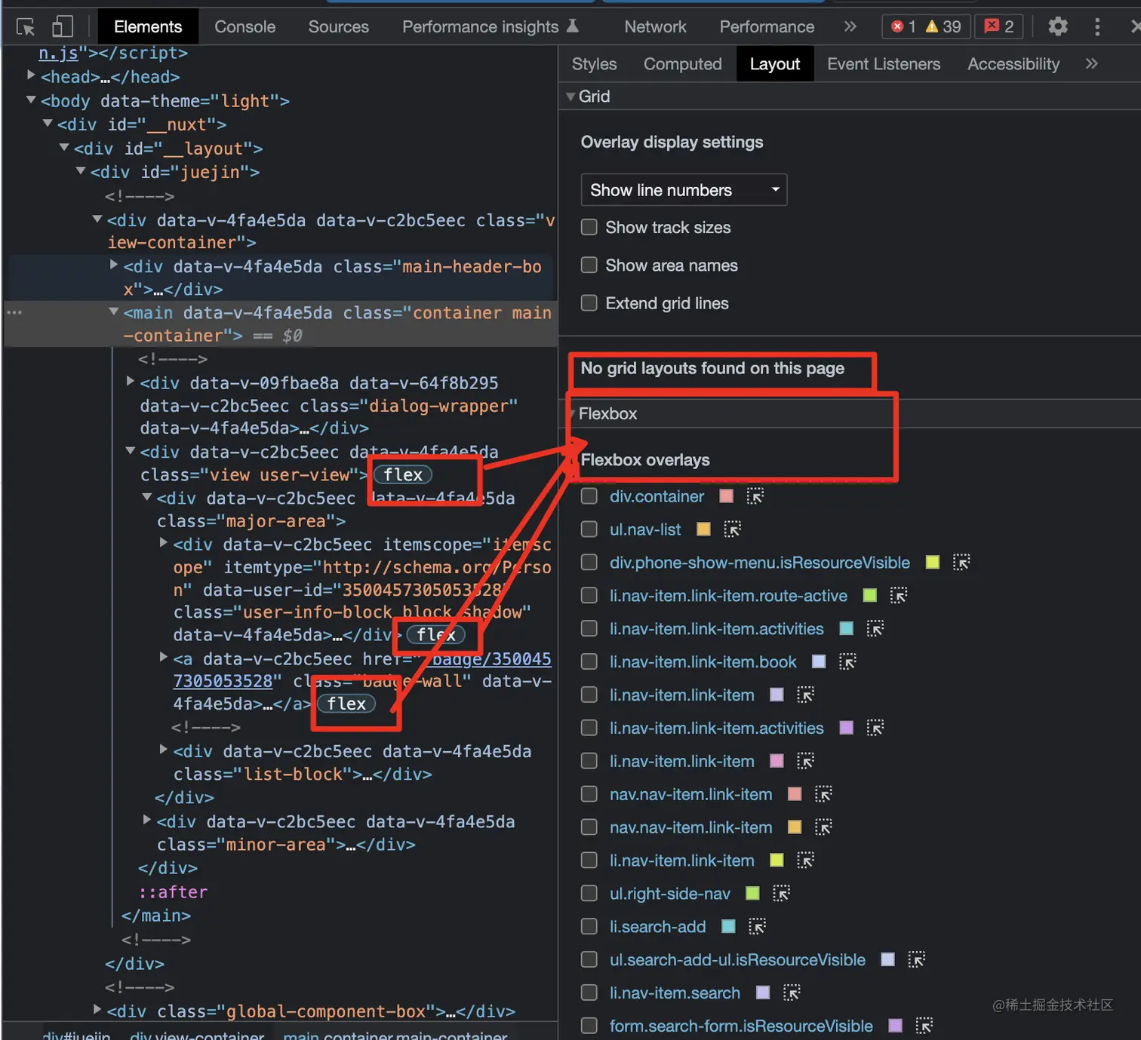Reveal div.container in the Elements panel

click(x=755, y=496)
